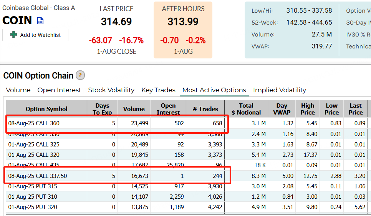Select the 08-Aug-25 CALL 337.50 option
Screen dimensions: 371x216
click(38, 176)
